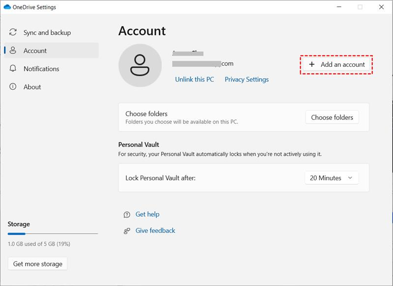Click the large profile avatar picture
The image size is (393, 286).
pyautogui.click(x=140, y=65)
